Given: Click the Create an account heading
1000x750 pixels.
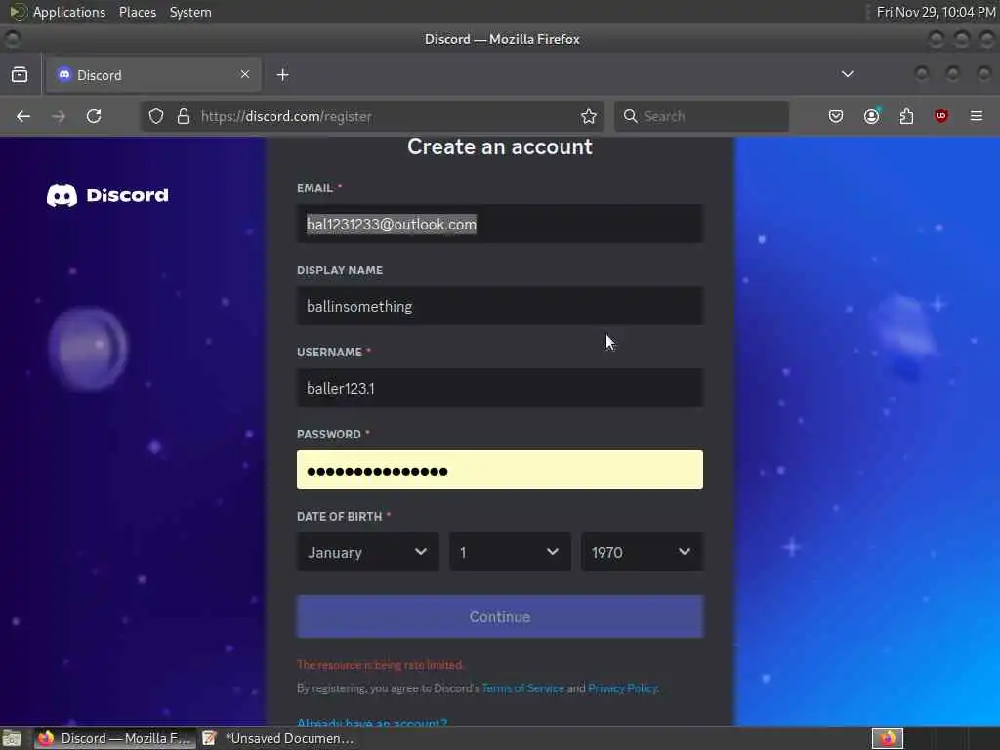Looking at the screenshot, I should tap(500, 146).
